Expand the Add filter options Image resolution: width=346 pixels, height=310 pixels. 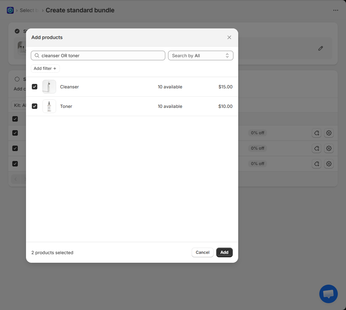point(45,69)
